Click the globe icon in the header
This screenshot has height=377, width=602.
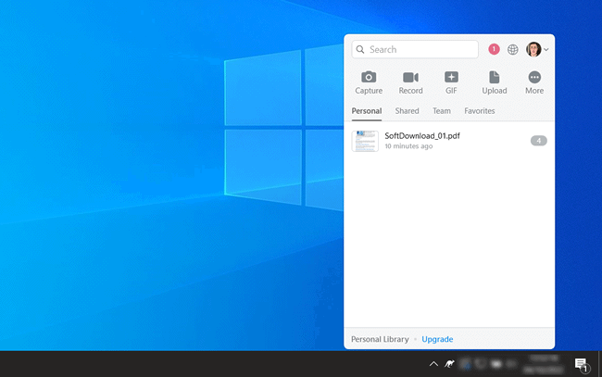(513, 49)
